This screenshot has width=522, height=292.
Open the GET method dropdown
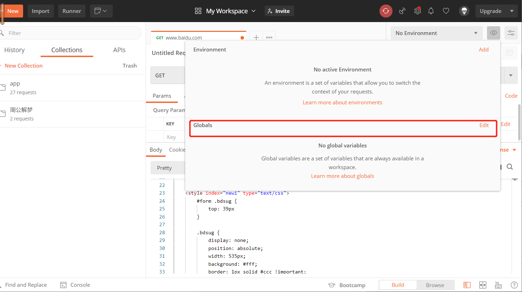click(x=168, y=75)
